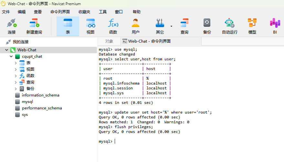The height and width of the screenshot is (162, 284).
Task: Expand the 查询 node under cqupt_chat
Action: click(x=16, y=82)
